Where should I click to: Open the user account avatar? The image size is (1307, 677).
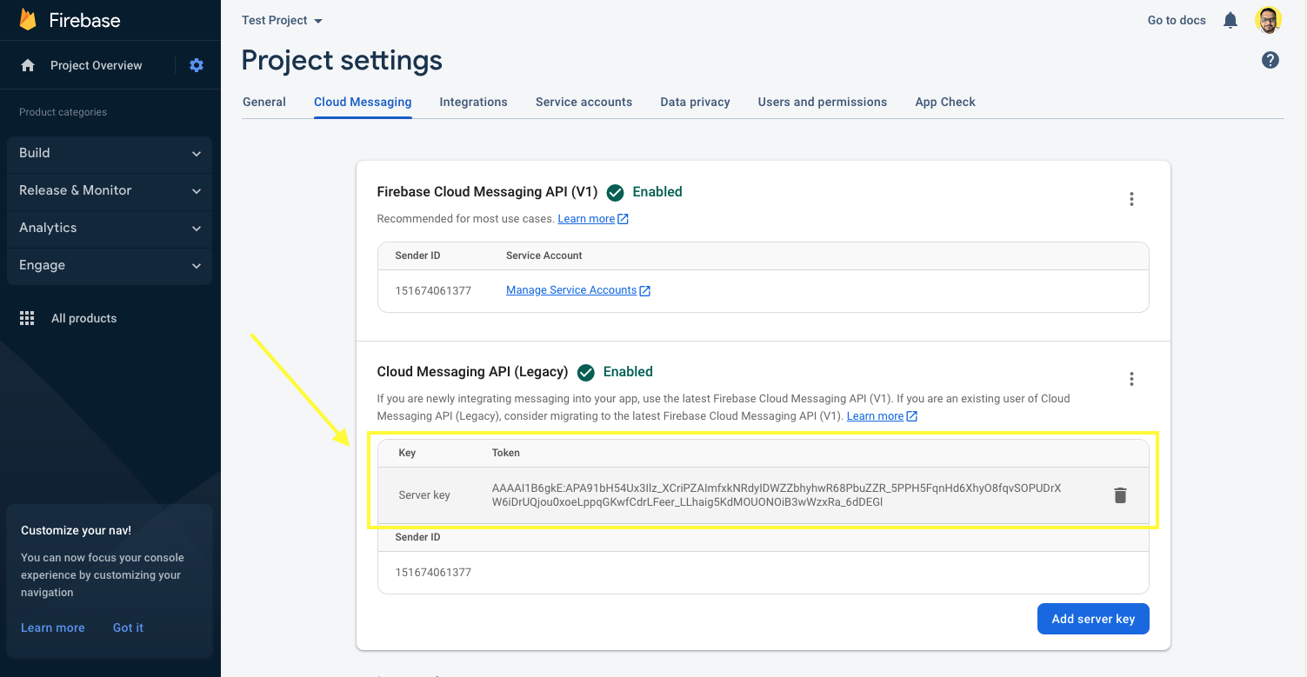coord(1269,20)
